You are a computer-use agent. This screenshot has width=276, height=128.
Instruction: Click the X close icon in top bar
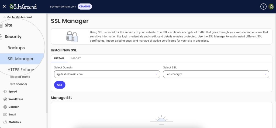click(x=4, y=6)
